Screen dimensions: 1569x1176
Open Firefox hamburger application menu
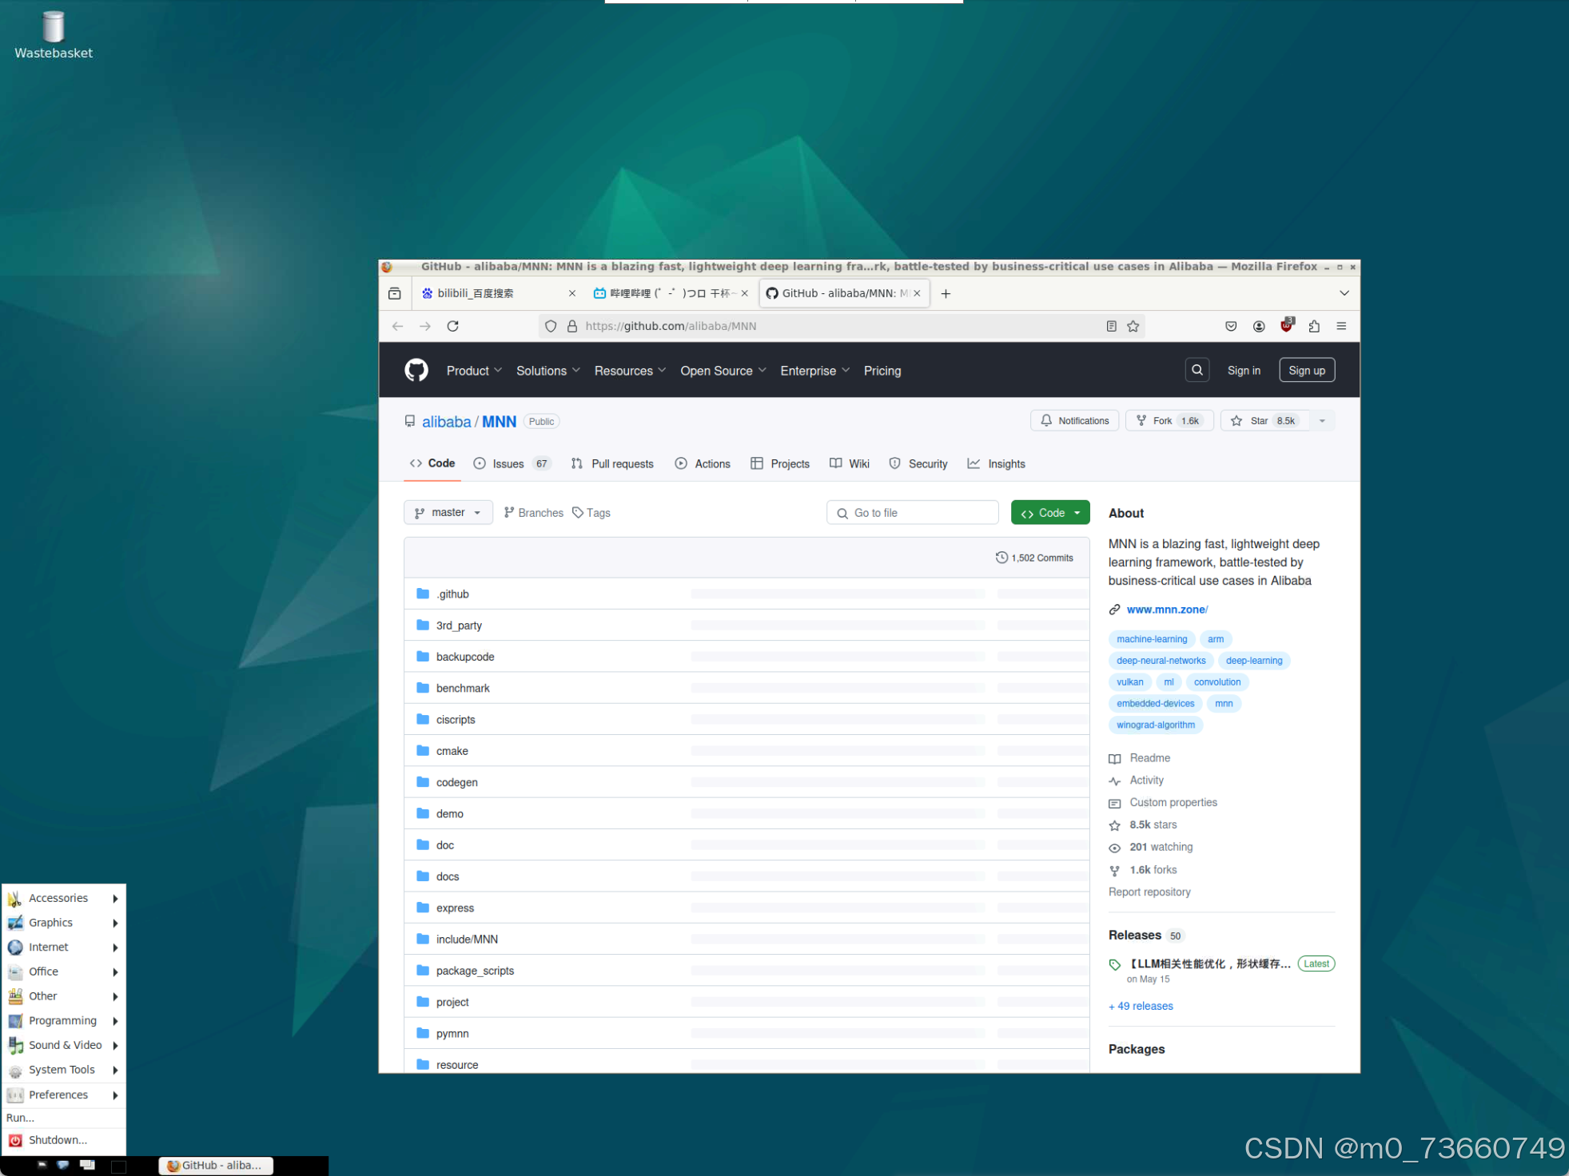[1341, 326]
